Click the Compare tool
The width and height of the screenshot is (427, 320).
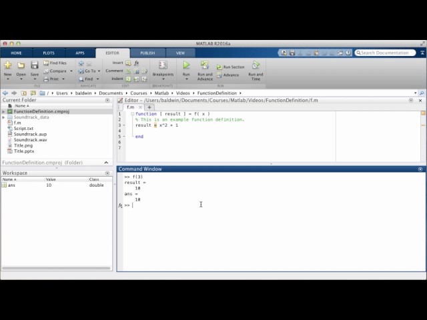point(55,71)
